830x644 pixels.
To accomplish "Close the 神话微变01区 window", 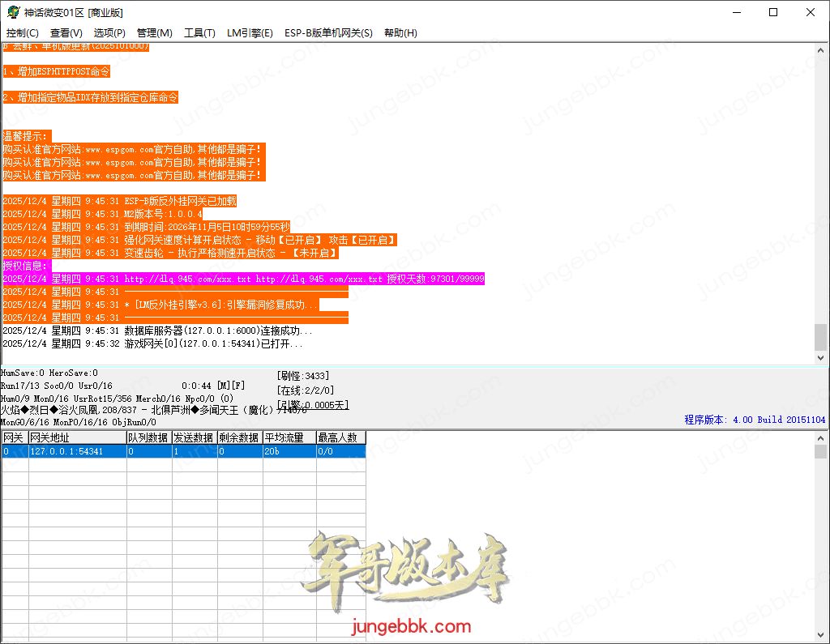I will coord(811,12).
